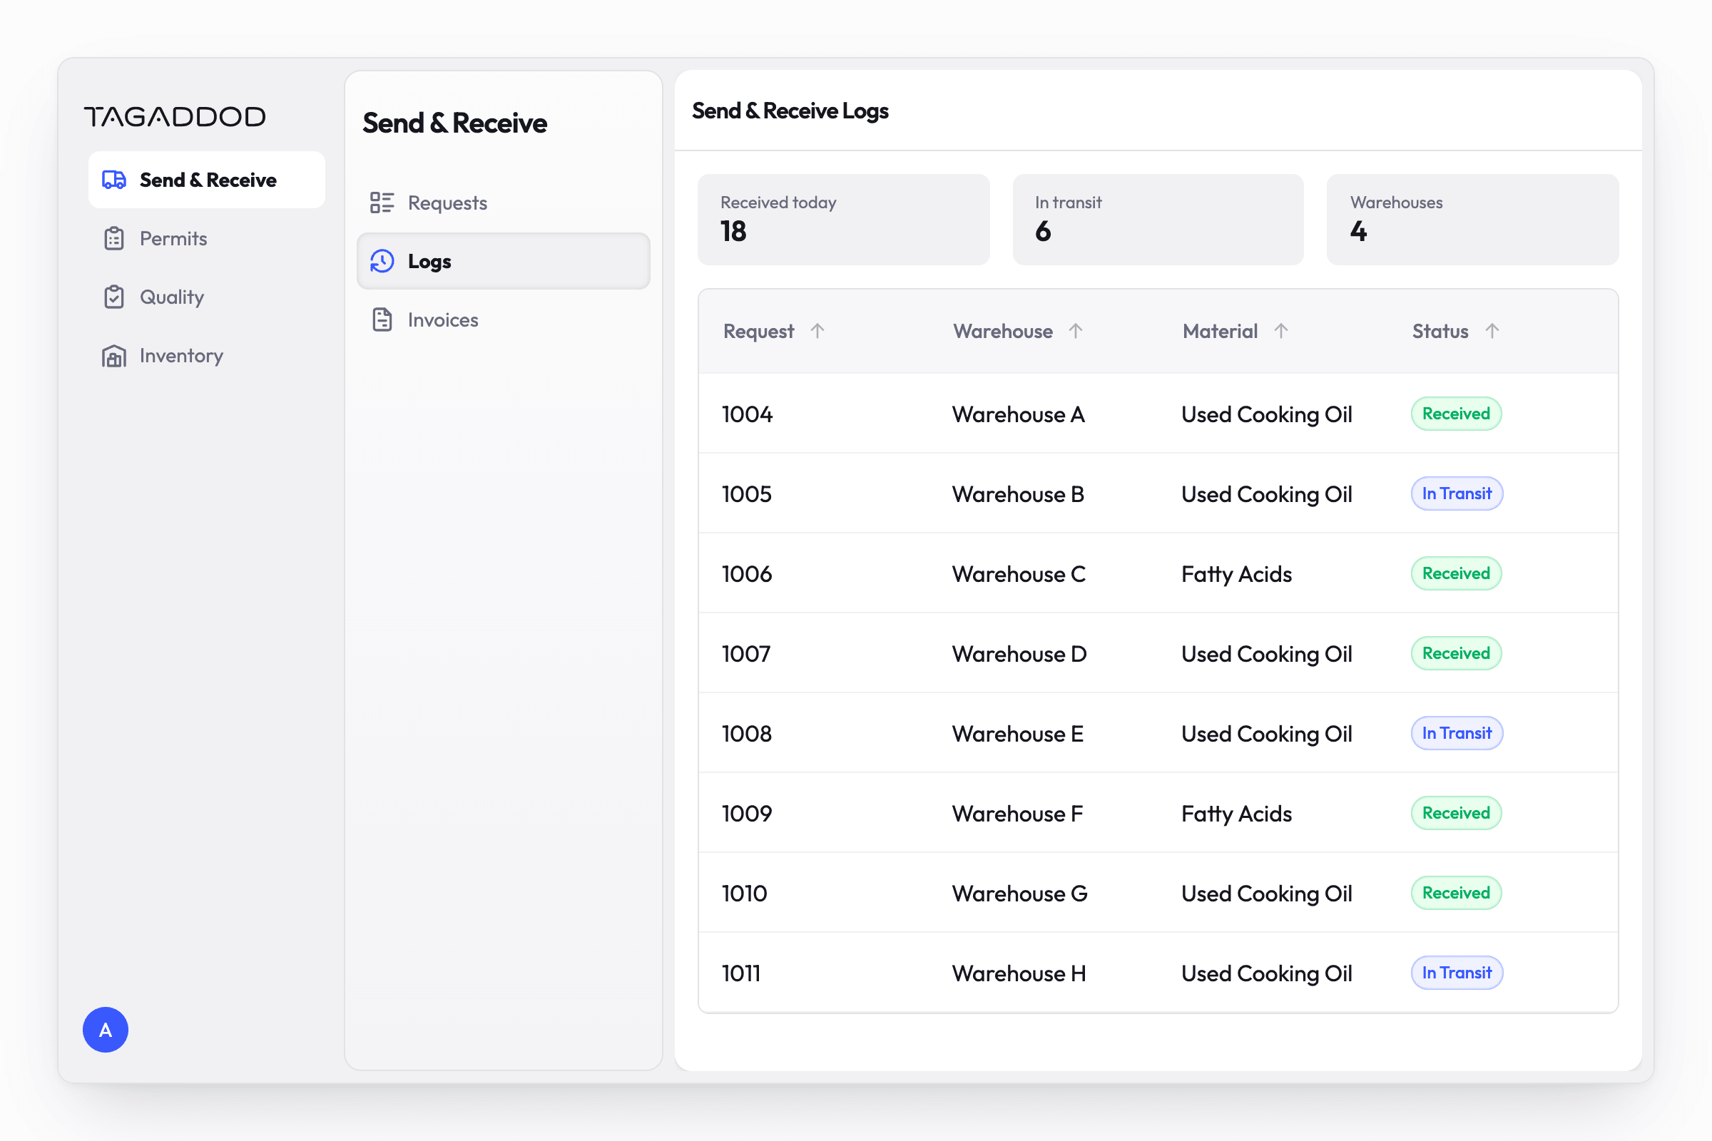Click the Quality checklist icon
This screenshot has width=1712, height=1141.
tap(114, 297)
